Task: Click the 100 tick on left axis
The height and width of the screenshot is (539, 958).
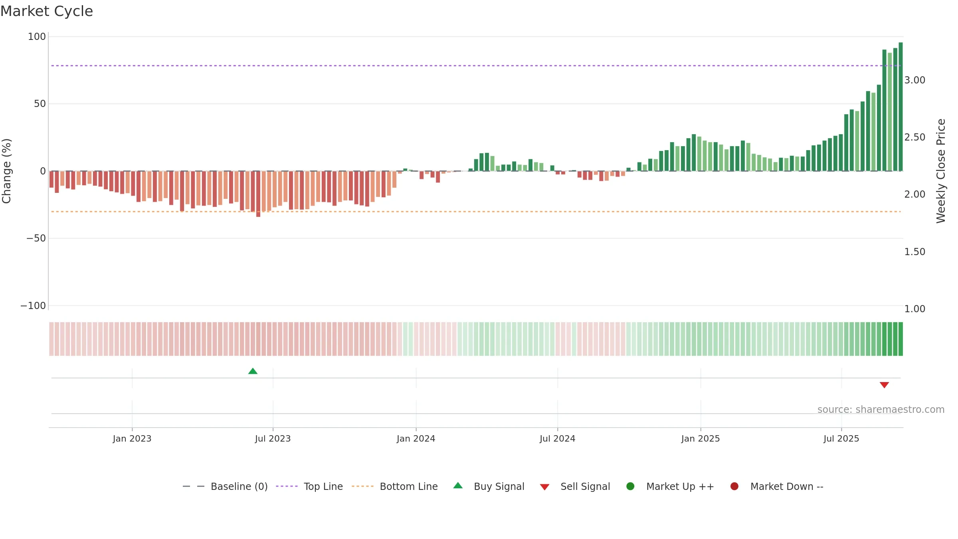Action: (x=37, y=37)
